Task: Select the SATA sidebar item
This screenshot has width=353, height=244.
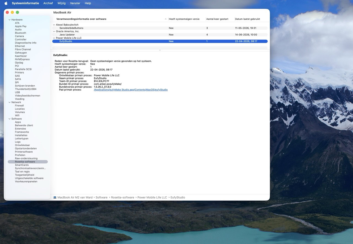Action: [18, 79]
